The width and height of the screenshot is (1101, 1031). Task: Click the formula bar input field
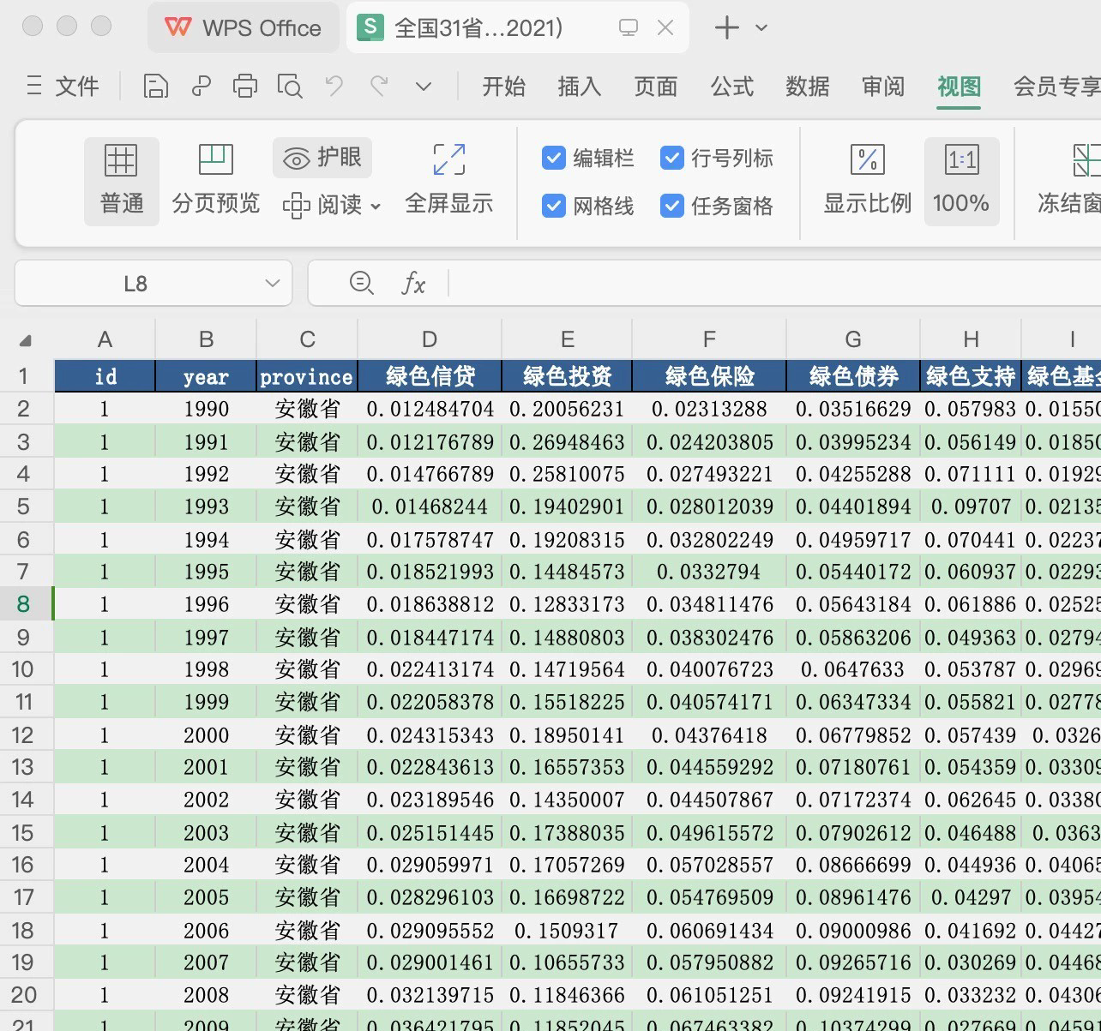coord(772,284)
